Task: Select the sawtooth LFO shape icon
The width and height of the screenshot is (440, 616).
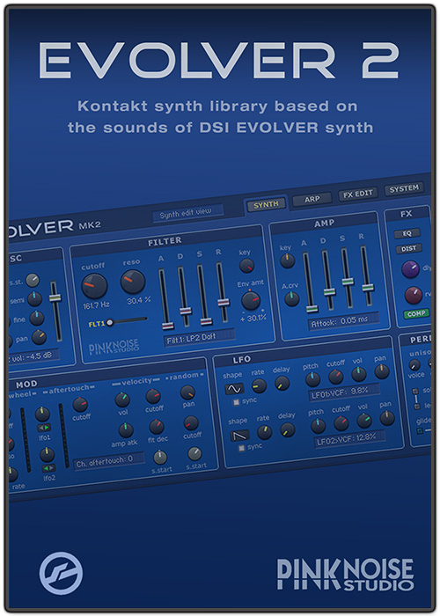Action: (239, 436)
